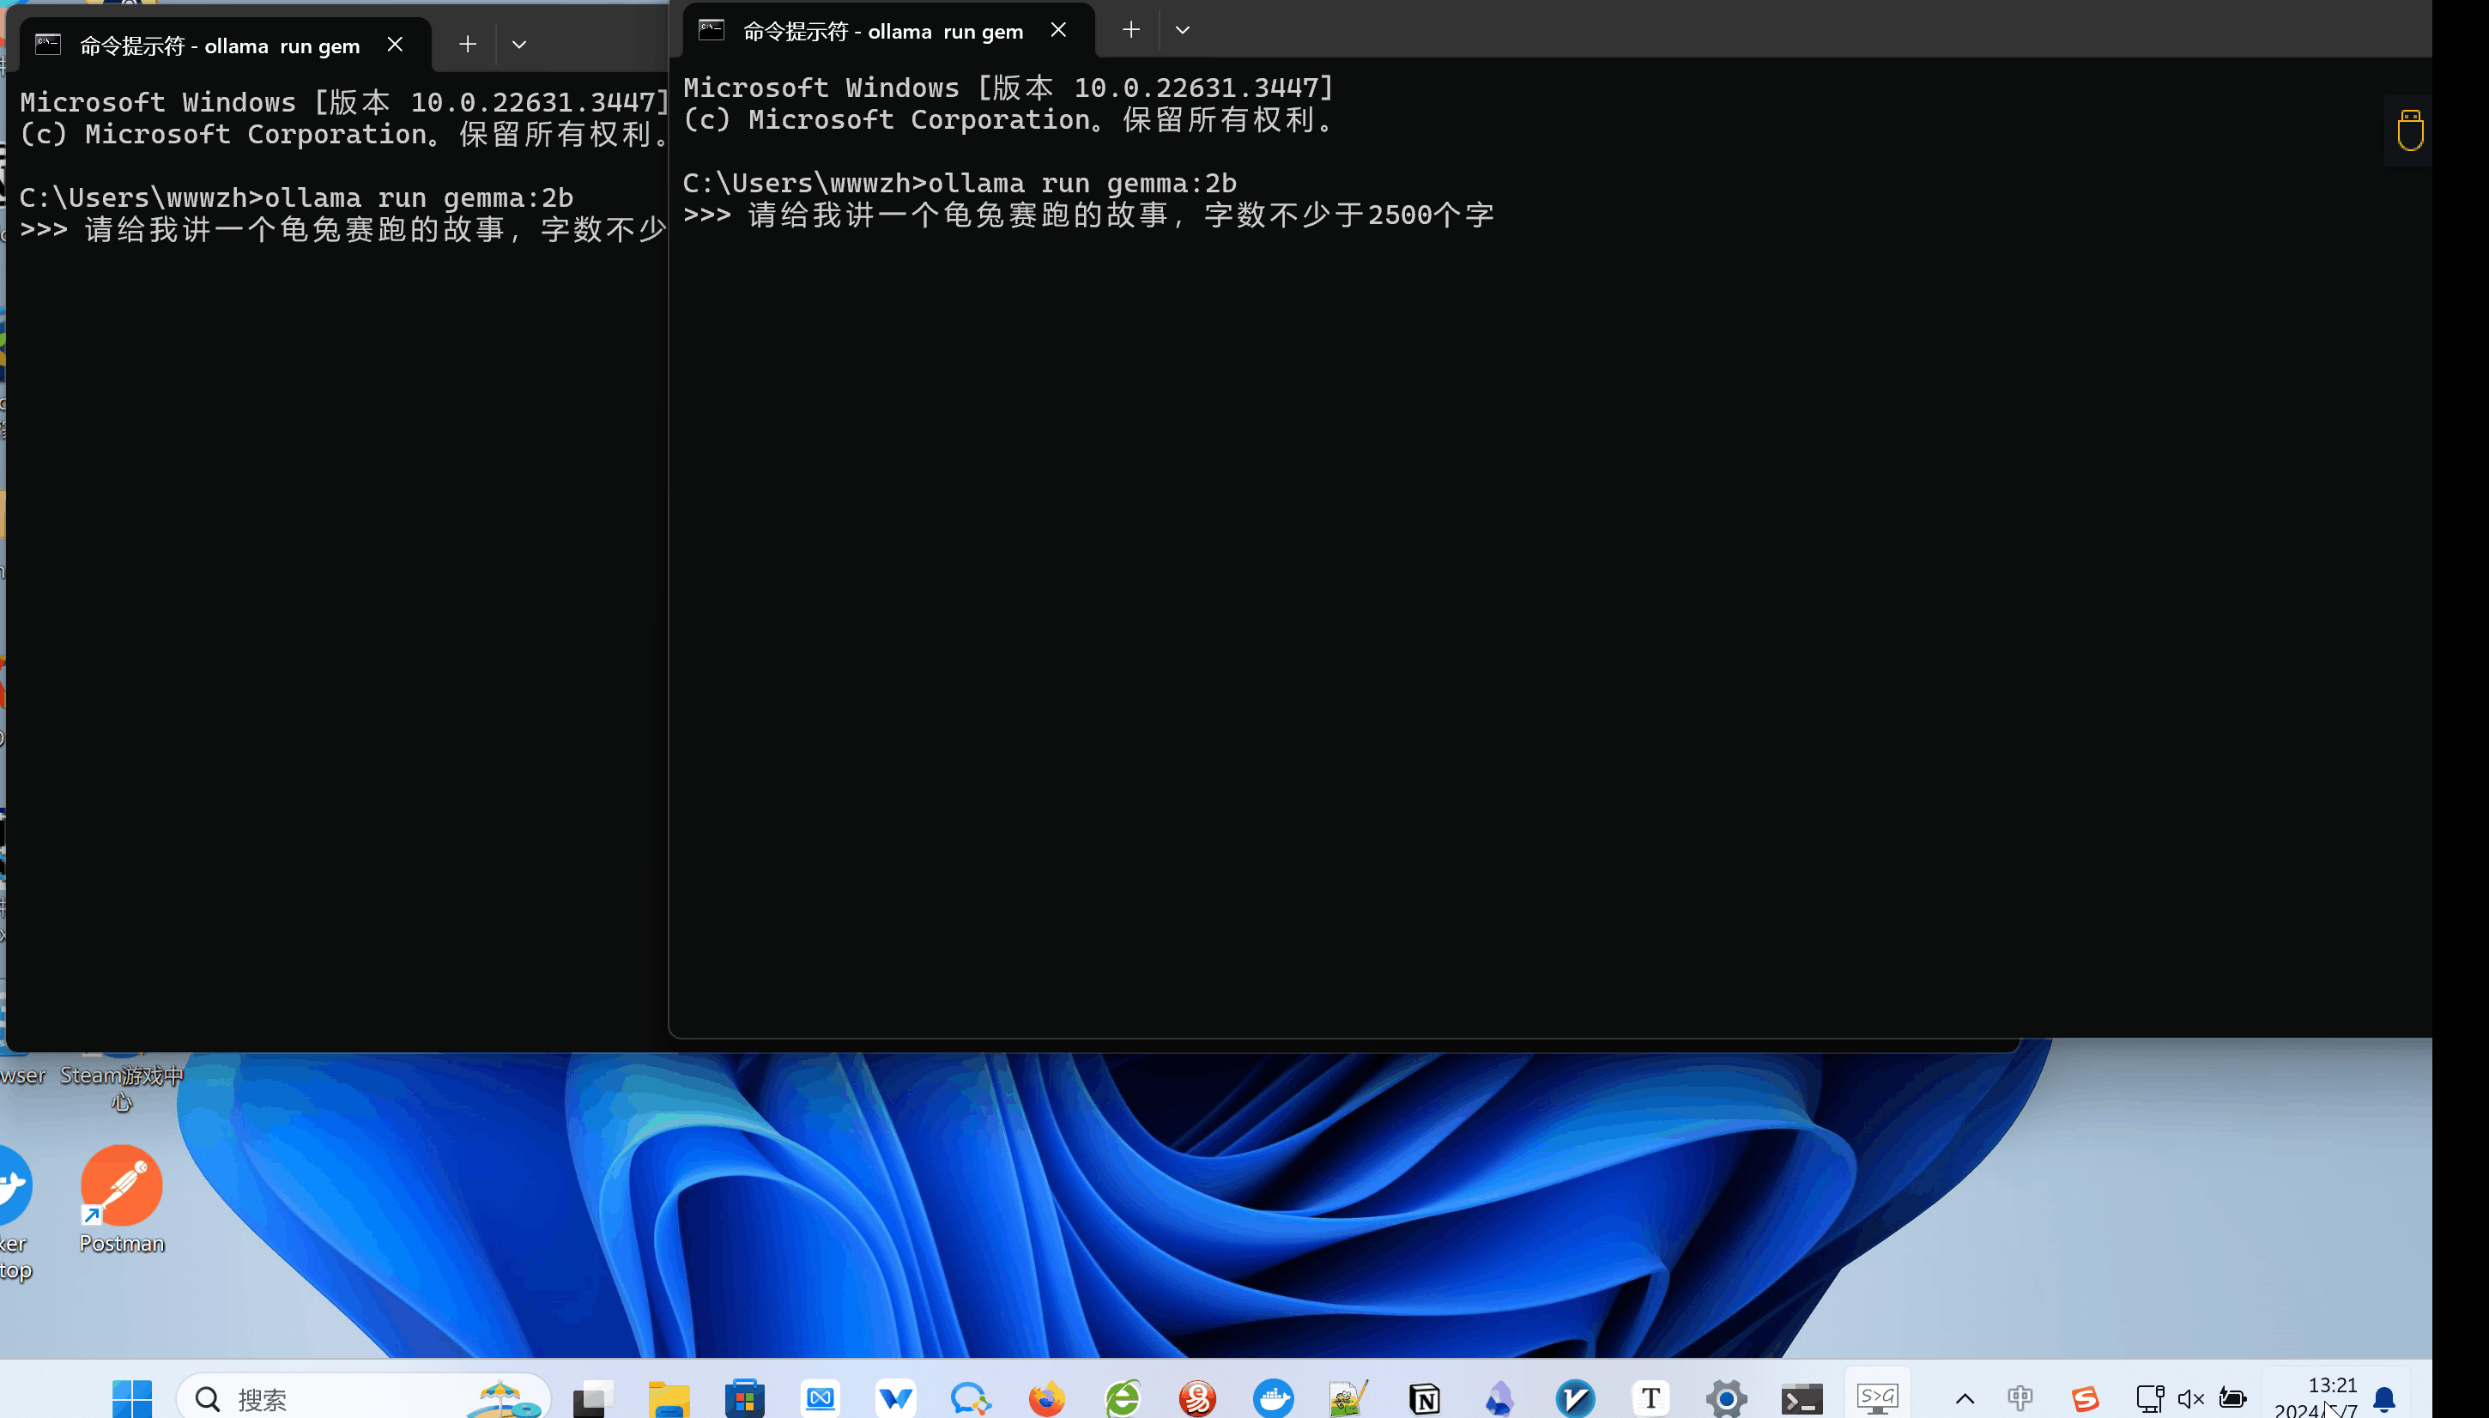Select right terminal's ollama run tab
Screen dimensions: 2489x1418
(x=881, y=31)
